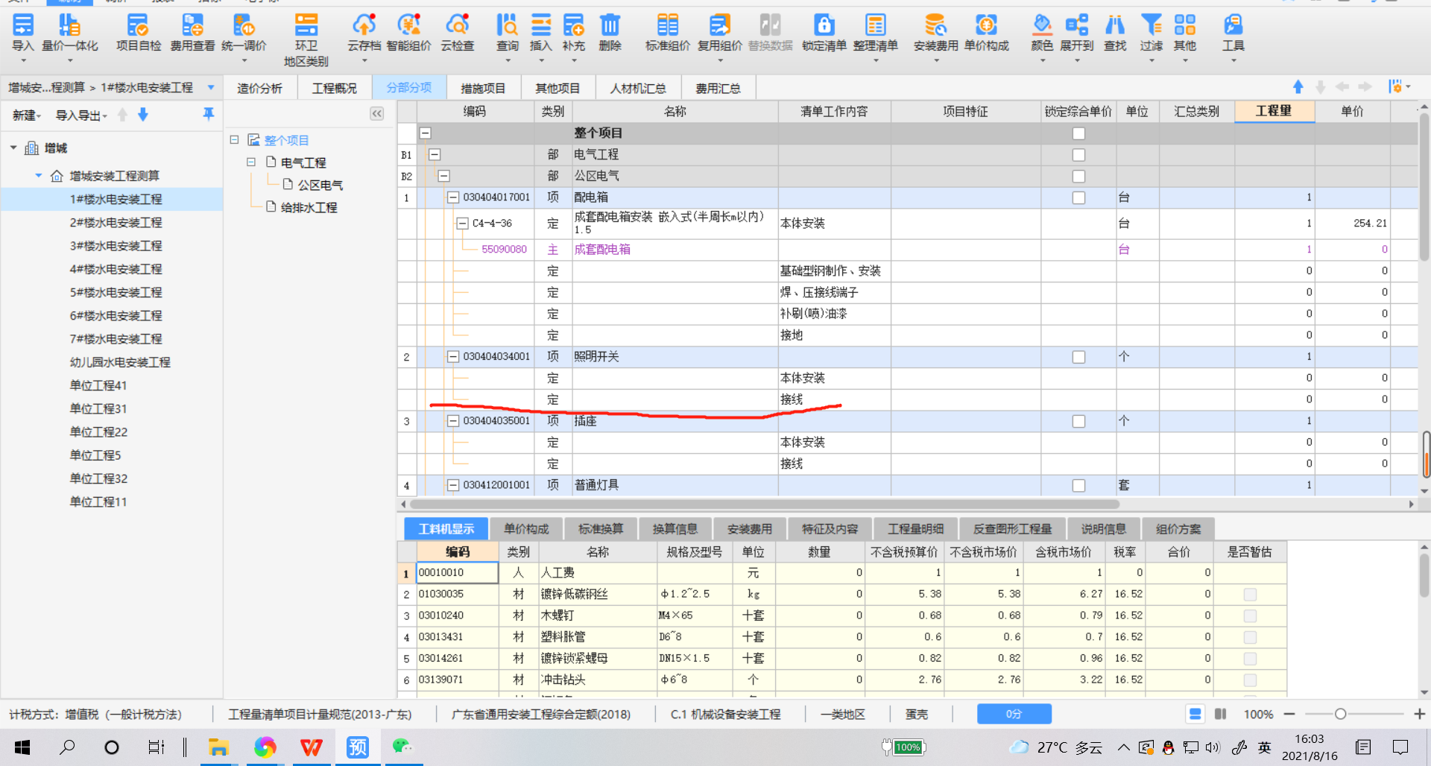1431x766 pixels.
Task: Open 环卫地区类别 settings
Action: (x=306, y=39)
